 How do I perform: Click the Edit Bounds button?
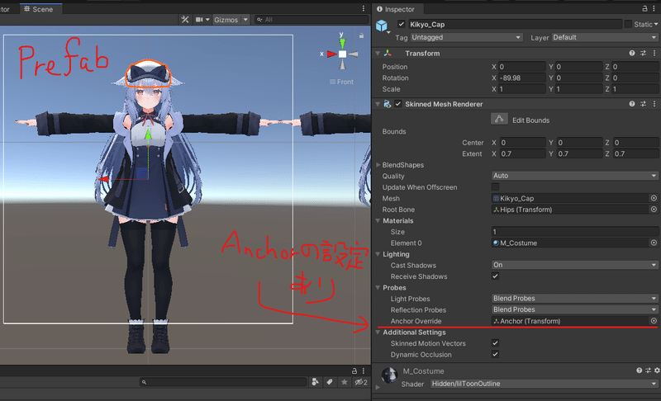point(499,119)
